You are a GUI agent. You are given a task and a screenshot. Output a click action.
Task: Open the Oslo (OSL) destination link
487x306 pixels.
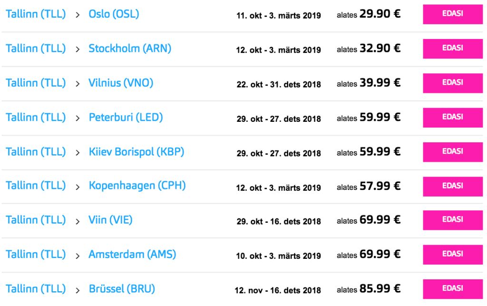(114, 14)
